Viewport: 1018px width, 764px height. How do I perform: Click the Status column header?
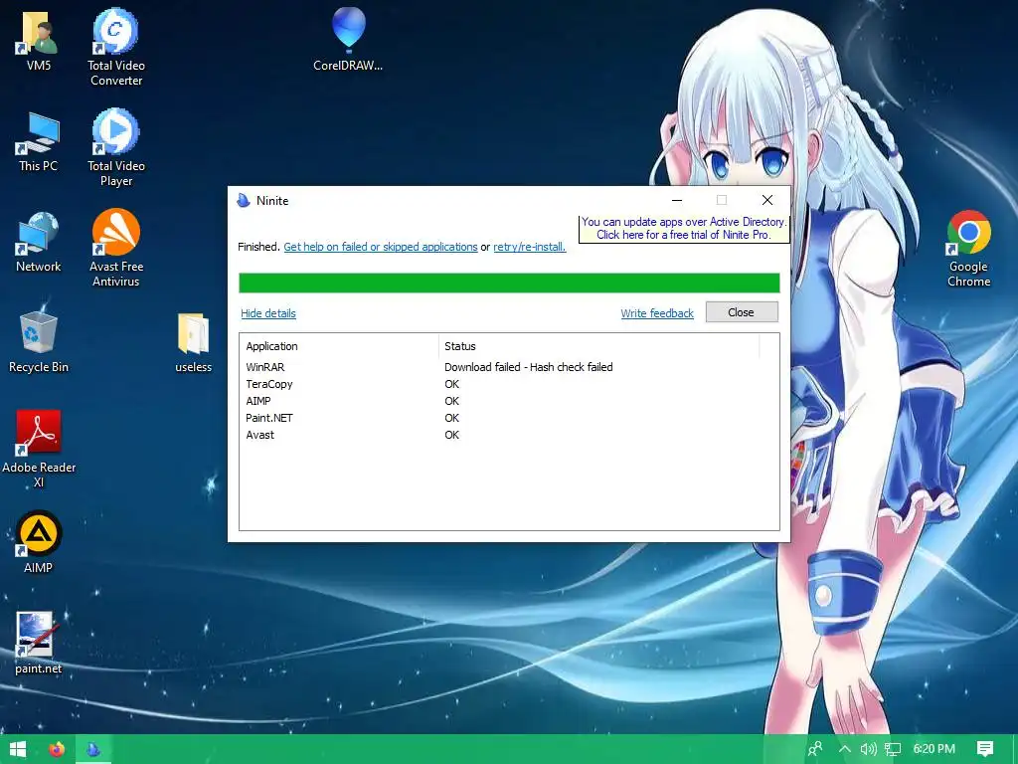tap(598, 346)
